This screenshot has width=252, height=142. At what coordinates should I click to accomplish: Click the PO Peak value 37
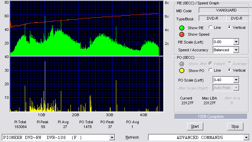tap(110, 127)
